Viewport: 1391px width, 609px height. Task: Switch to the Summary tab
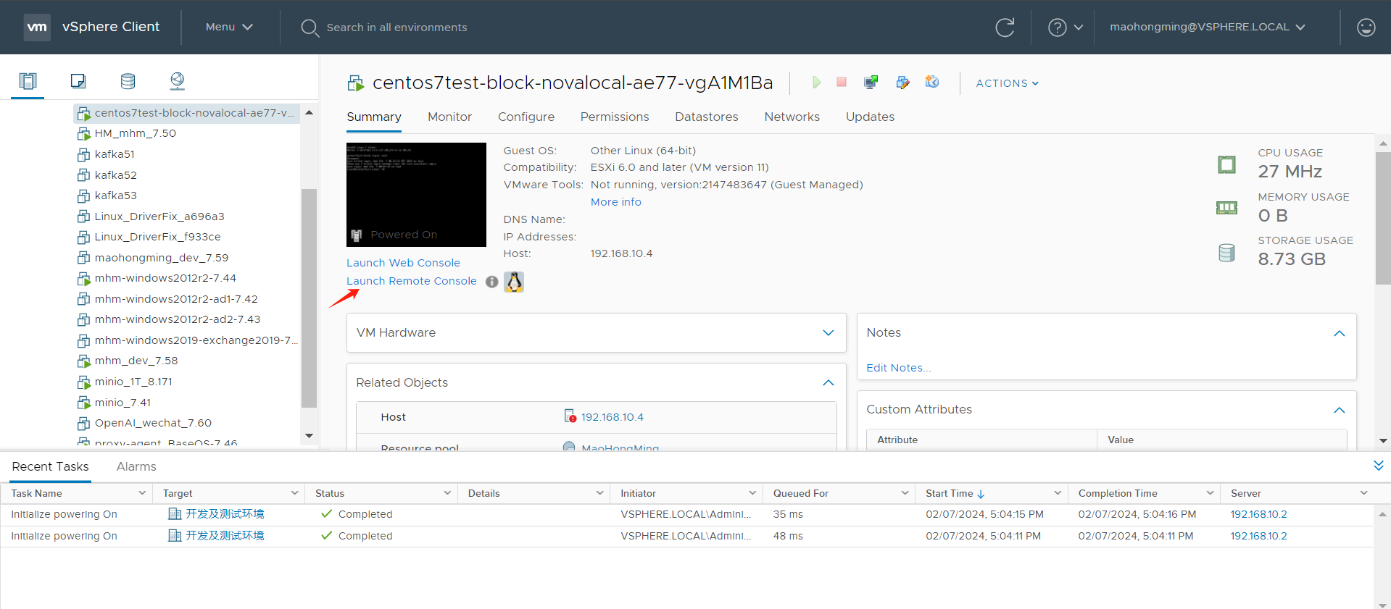coord(374,117)
